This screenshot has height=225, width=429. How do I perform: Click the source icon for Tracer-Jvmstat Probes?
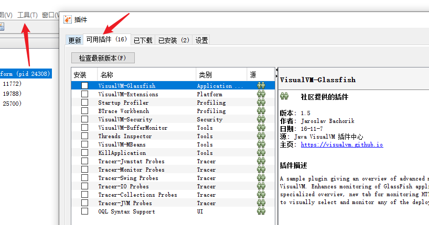261,161
